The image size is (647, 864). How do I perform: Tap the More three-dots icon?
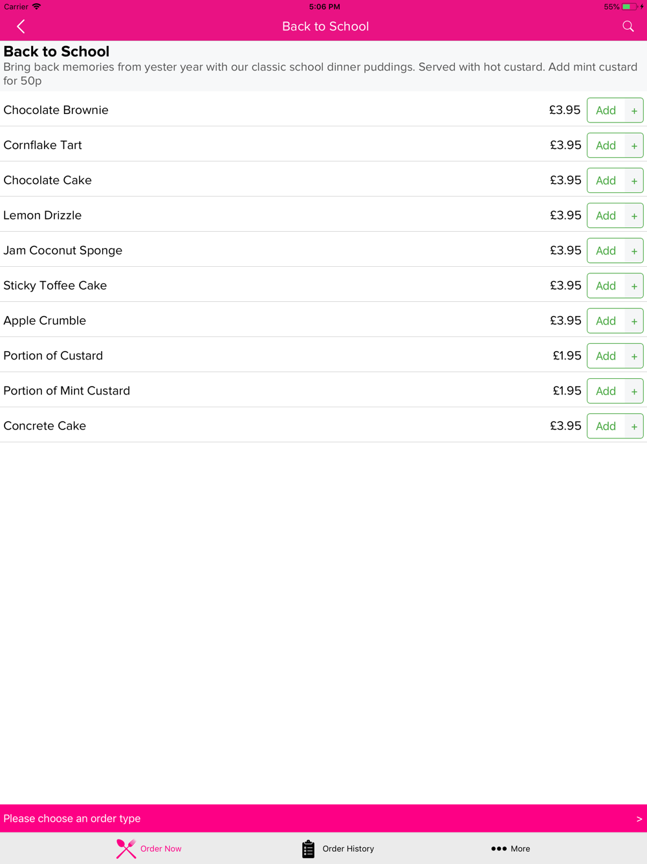pyautogui.click(x=498, y=848)
